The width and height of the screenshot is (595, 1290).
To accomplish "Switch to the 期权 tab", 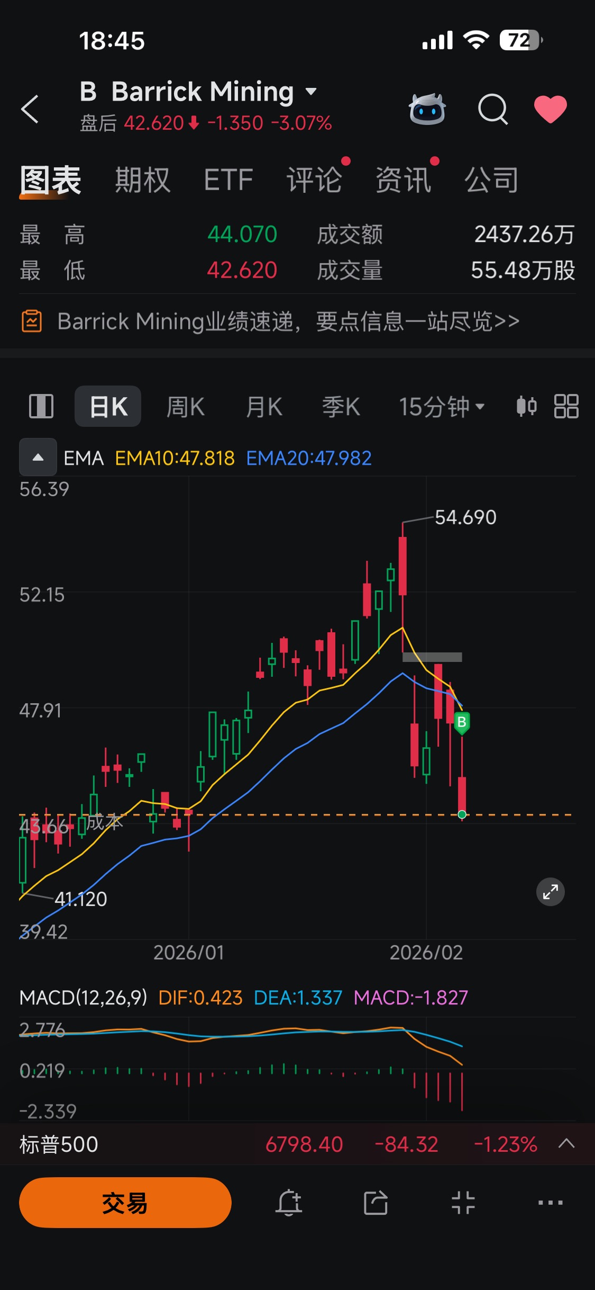I will click(x=142, y=180).
